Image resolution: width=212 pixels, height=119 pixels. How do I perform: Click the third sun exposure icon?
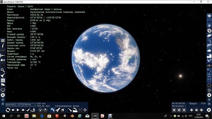point(184,110)
